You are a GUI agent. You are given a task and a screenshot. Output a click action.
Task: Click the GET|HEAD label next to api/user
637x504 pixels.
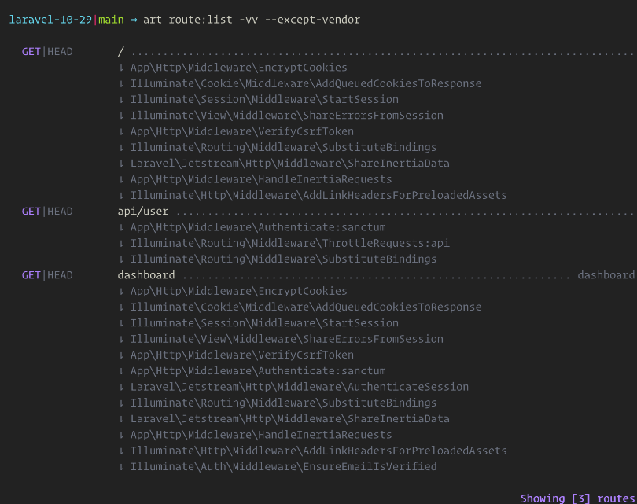[x=47, y=212]
